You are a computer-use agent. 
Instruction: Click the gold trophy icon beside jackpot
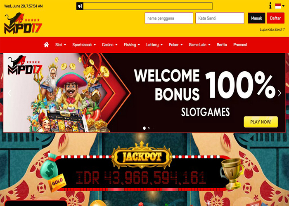(232, 173)
